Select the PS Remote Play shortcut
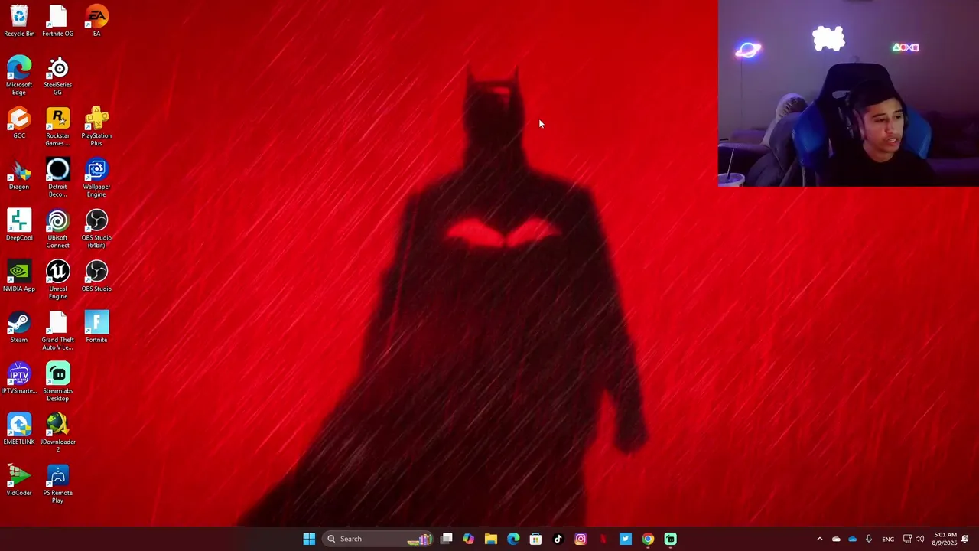Image resolution: width=979 pixels, height=551 pixels. click(x=58, y=484)
